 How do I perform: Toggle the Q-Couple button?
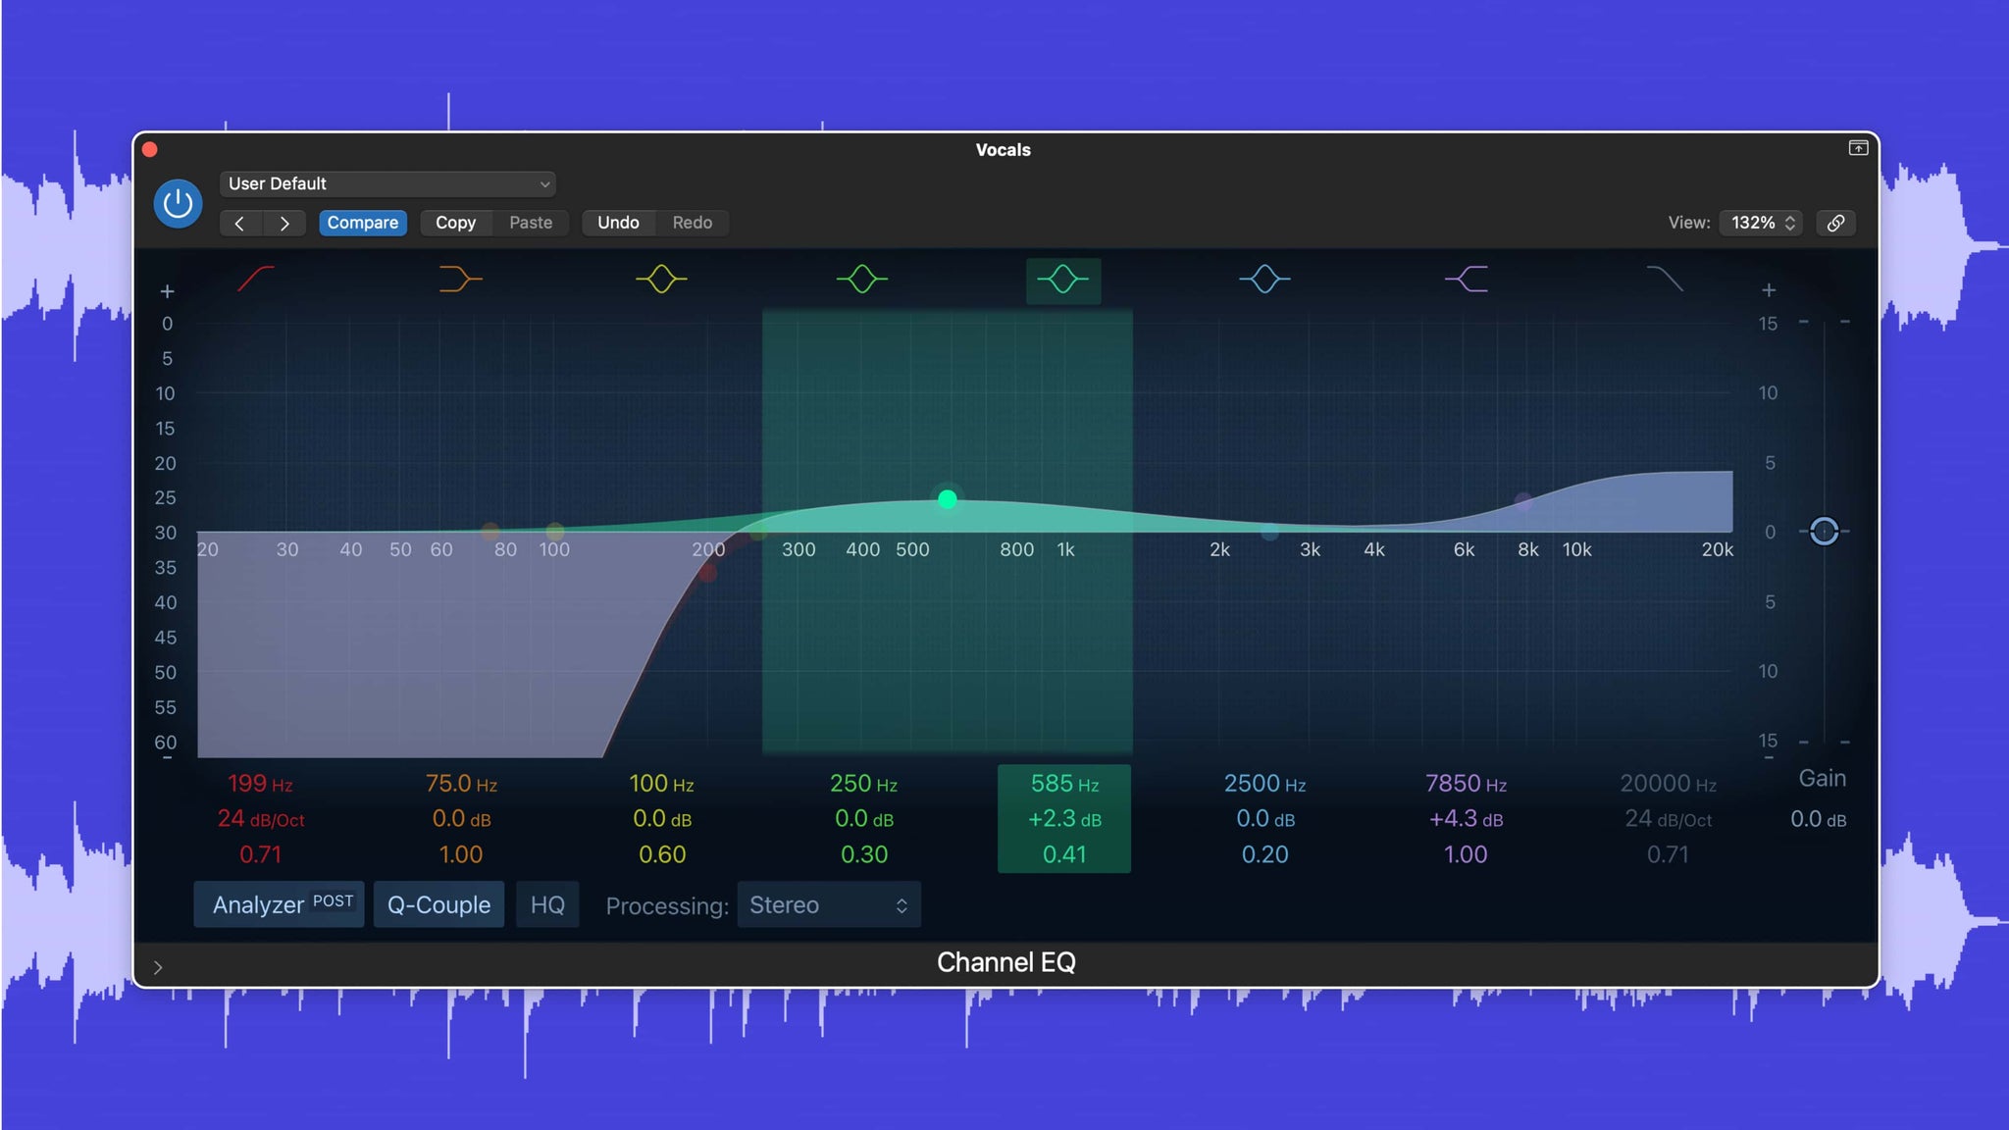[x=438, y=903]
